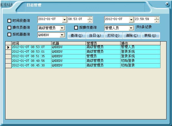Expand the 管理人员 operation dropdown

[x=131, y=28]
